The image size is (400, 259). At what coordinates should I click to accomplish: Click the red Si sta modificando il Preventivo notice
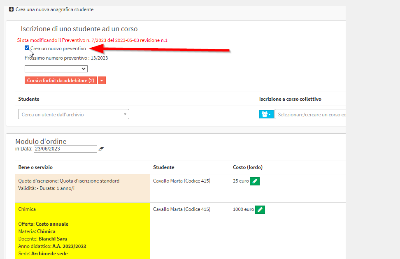pos(92,40)
